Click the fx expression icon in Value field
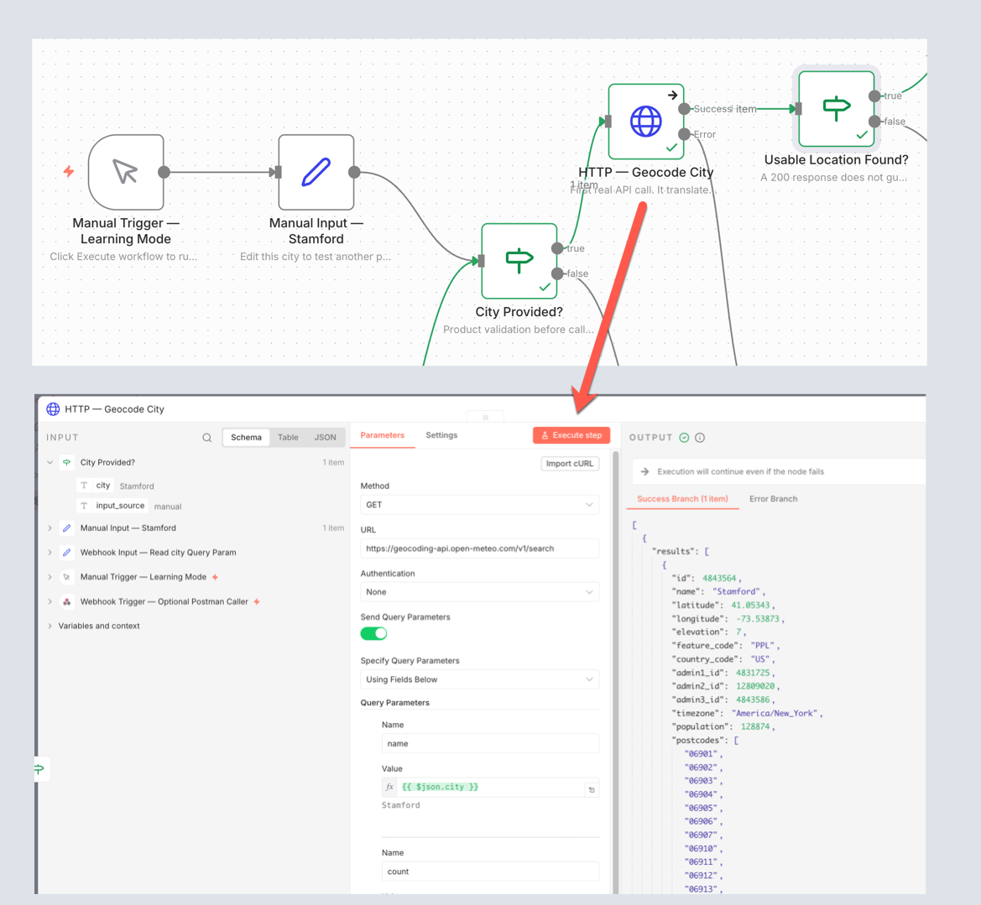Image resolution: width=981 pixels, height=905 pixels. click(389, 787)
